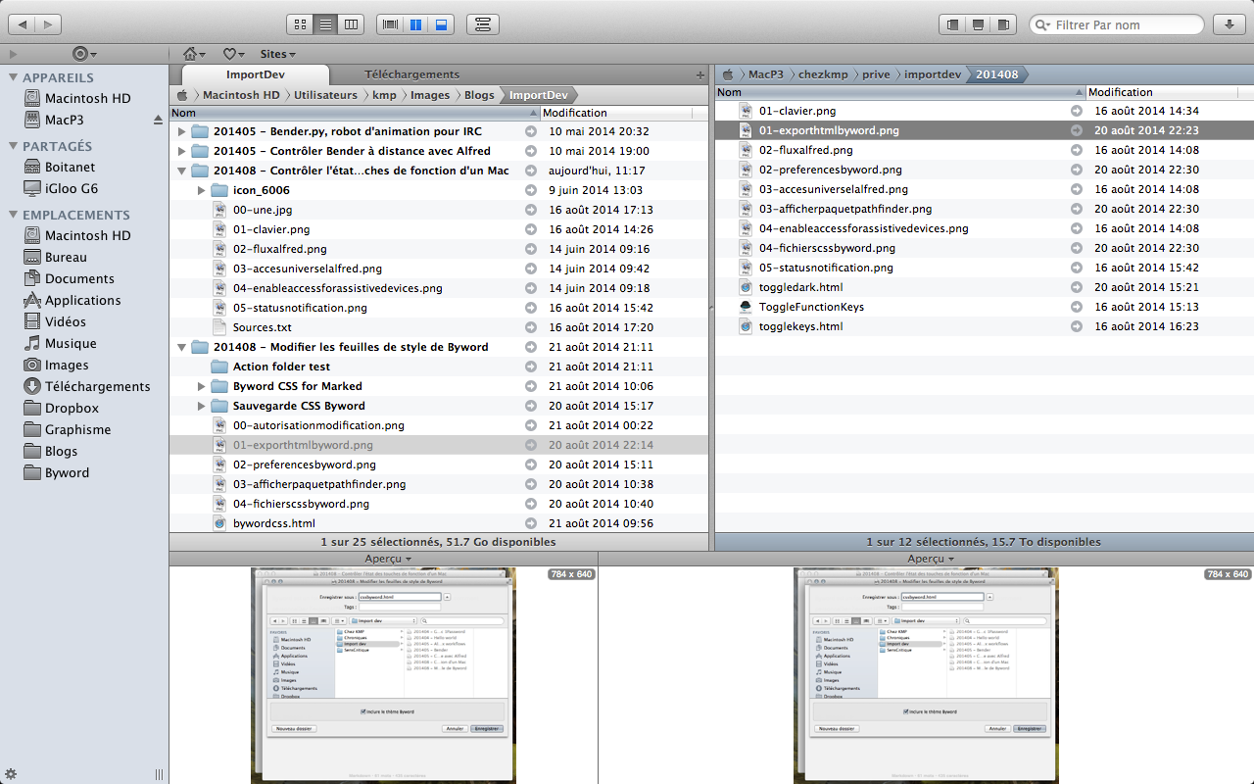The image size is (1254, 784).
Task: Collapse the Modifier les feuilles de style folder
Action: (181, 347)
